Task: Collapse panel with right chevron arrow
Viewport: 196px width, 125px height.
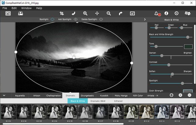Action: coord(145,20)
